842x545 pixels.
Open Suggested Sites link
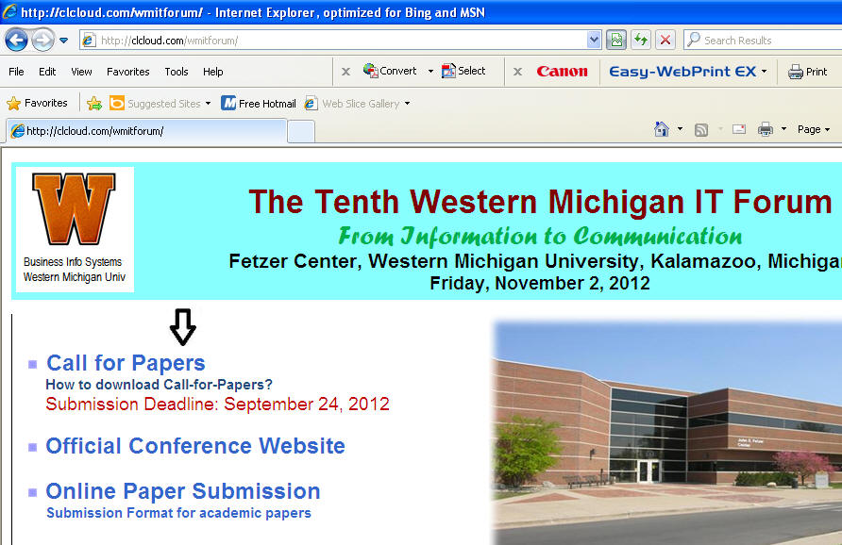[155, 103]
